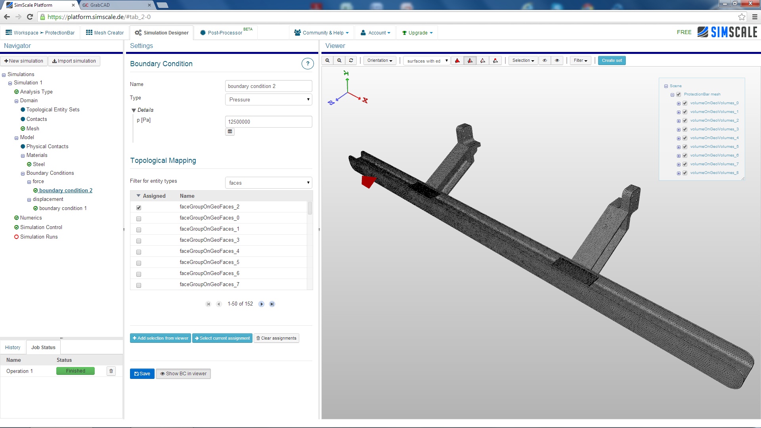Open the Type dropdown showing Pressure
761x428 pixels.
pyautogui.click(x=269, y=100)
